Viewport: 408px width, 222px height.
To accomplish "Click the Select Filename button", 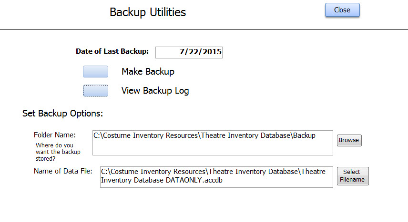I will click(x=353, y=176).
